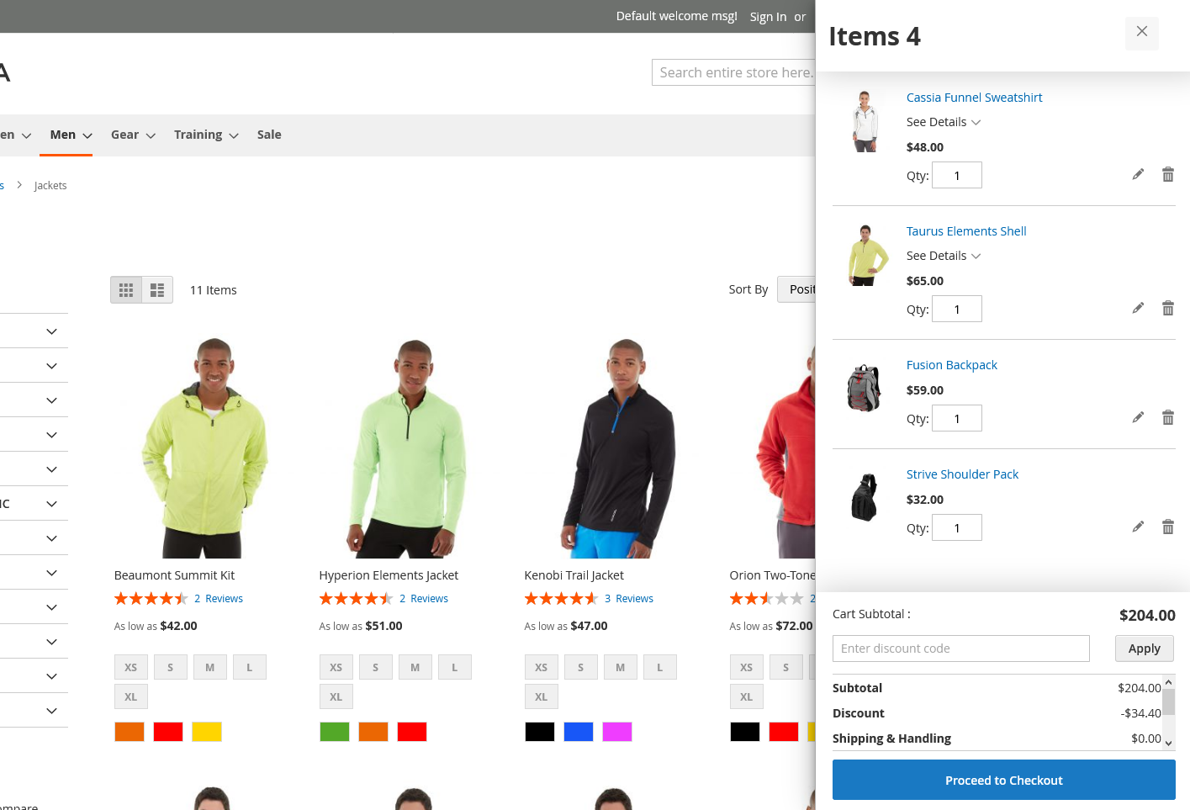Image resolution: width=1190 pixels, height=810 pixels.
Task: Click pencil icon for Strive Shoulder Pack
Action: click(x=1138, y=527)
